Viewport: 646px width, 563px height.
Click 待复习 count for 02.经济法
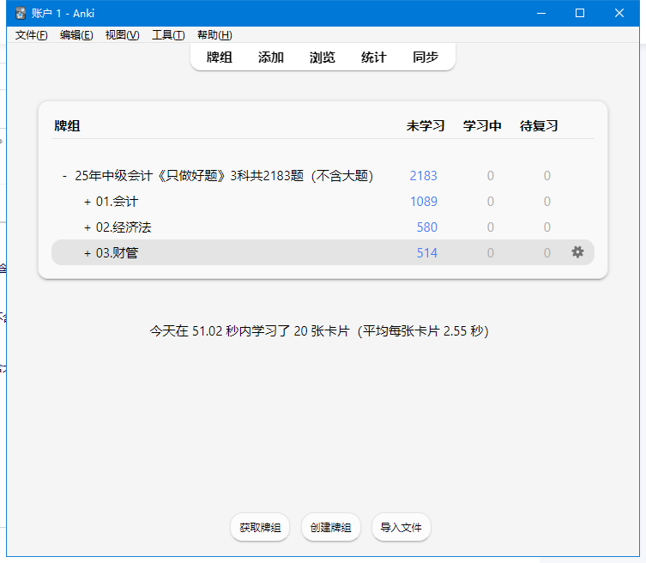[x=546, y=227]
